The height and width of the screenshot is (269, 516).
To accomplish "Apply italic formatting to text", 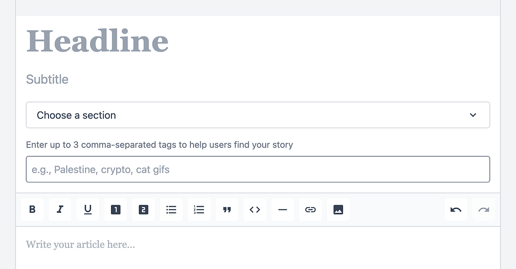I will pyautogui.click(x=60, y=210).
